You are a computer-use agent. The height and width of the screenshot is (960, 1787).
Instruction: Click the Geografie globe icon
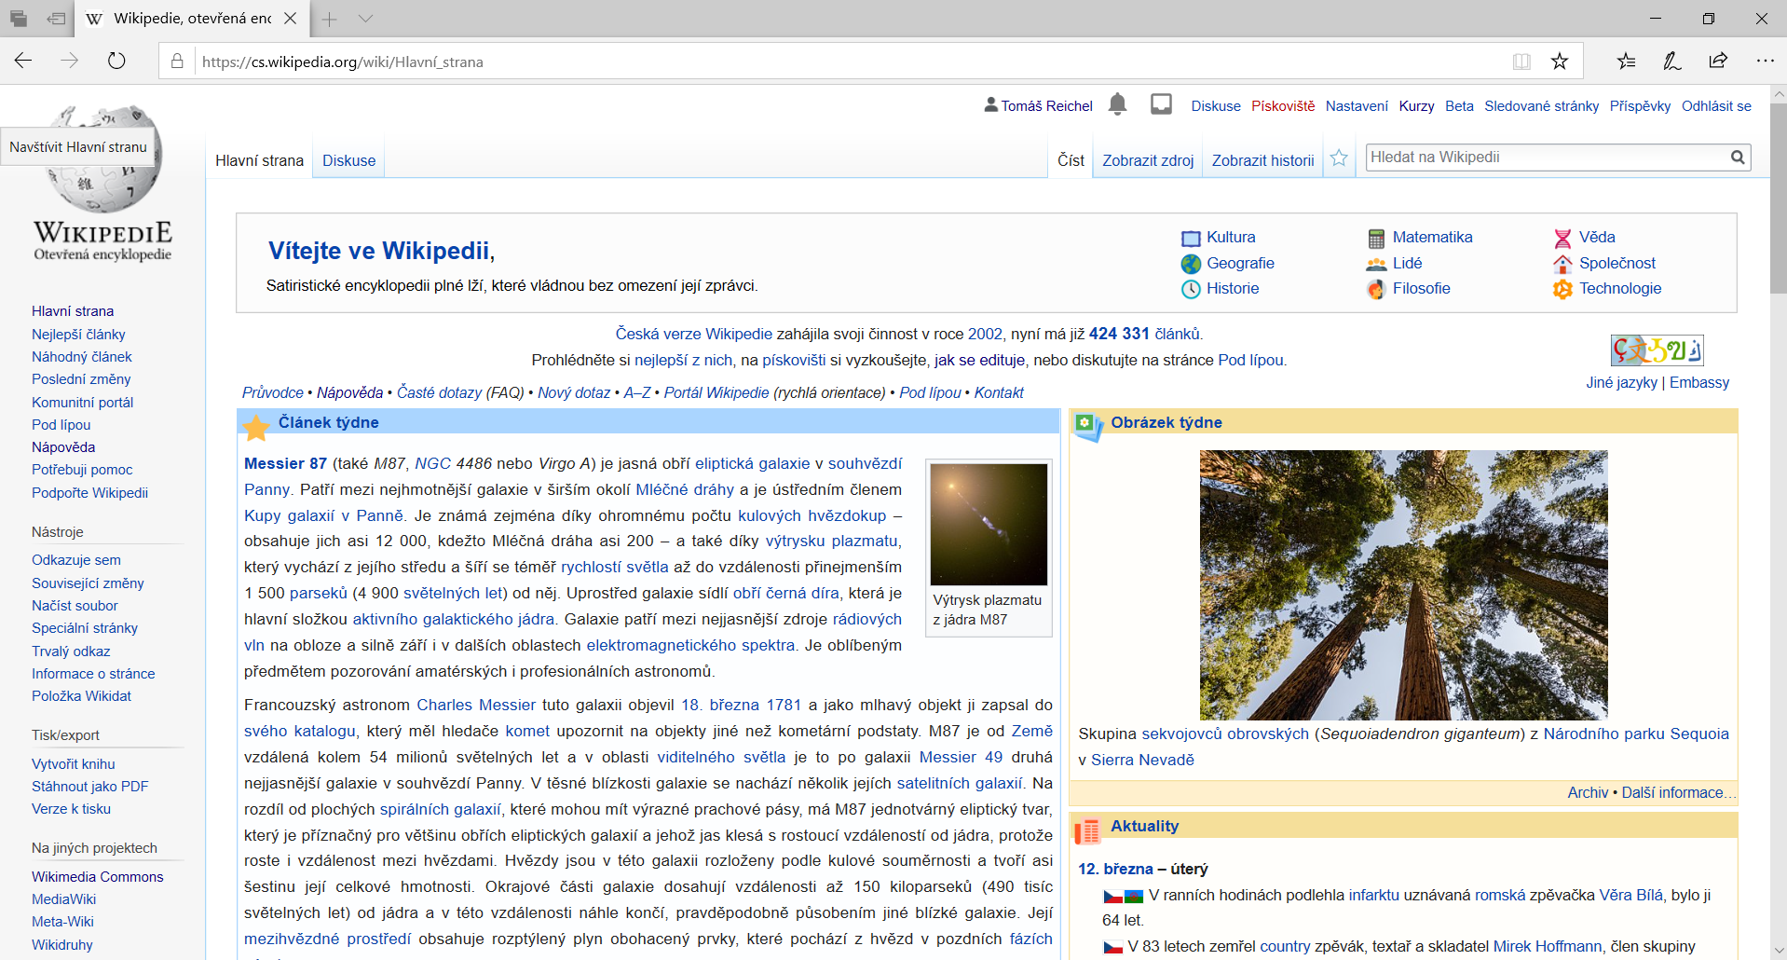click(1191, 264)
